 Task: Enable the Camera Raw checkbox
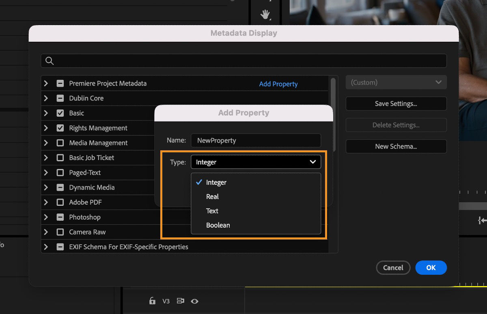pos(59,232)
